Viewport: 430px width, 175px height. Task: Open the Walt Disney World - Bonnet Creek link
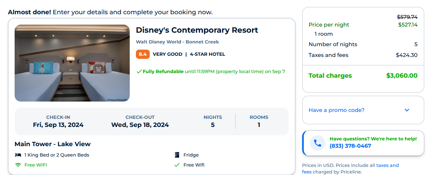177,42
